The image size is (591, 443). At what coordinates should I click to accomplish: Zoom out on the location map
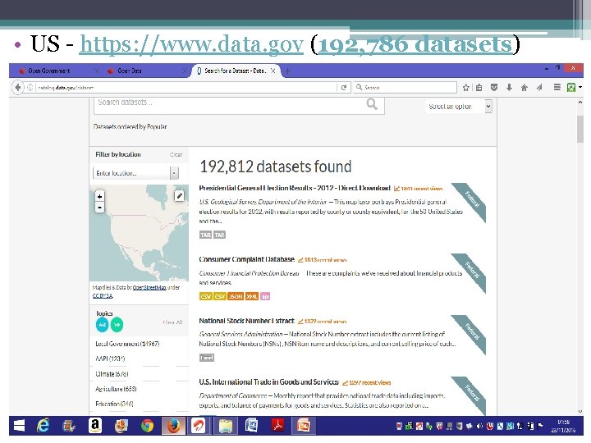pos(99,208)
